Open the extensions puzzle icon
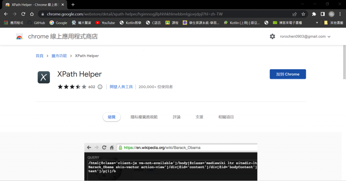Image resolution: width=346 pixels, height=181 pixels. [x=314, y=14]
